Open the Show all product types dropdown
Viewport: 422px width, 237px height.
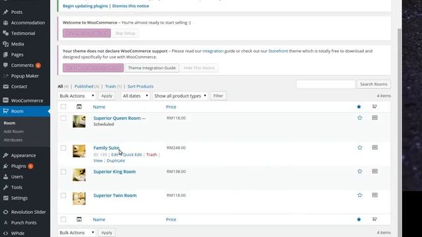click(x=180, y=96)
